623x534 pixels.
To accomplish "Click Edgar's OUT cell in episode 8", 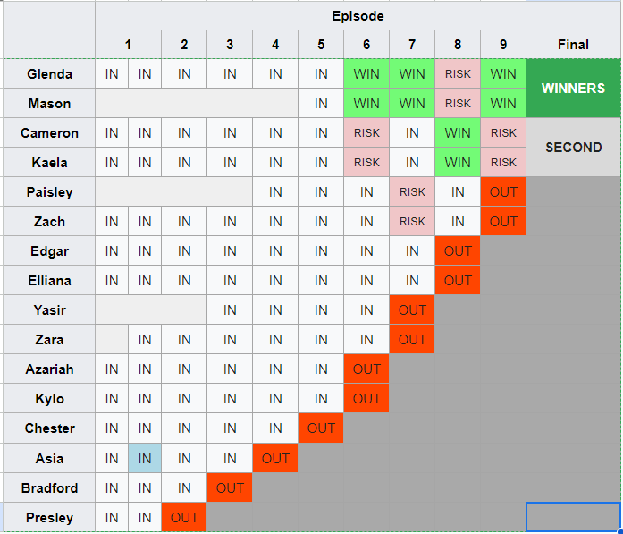I will (458, 250).
